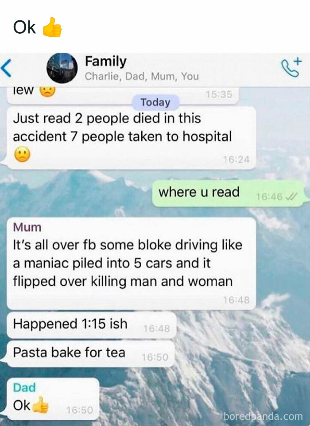
Task: Select the 'Happened 1:15 ish' message
Action: click(x=91, y=325)
